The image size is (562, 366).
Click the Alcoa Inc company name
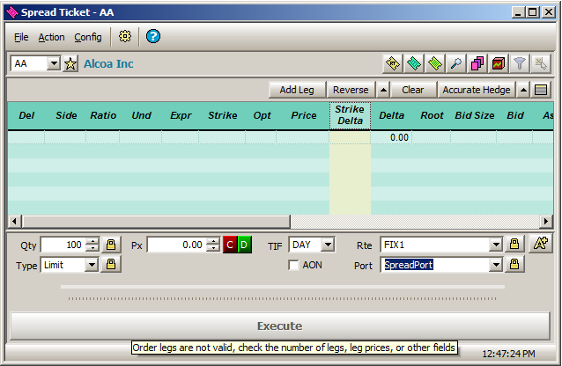click(108, 63)
